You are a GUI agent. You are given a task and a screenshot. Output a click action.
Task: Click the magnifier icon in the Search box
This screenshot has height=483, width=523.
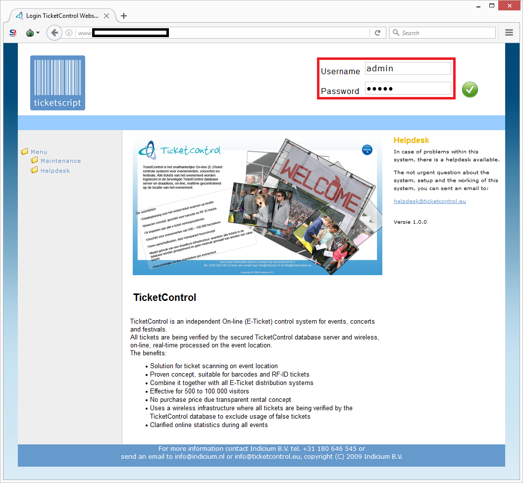(x=396, y=32)
